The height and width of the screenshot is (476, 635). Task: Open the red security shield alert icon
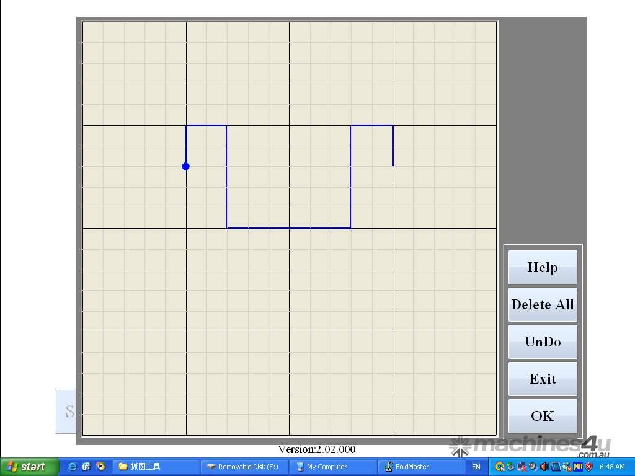click(x=589, y=467)
